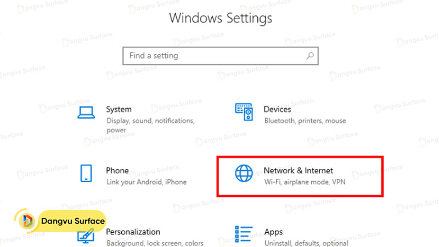
Task: Click the Wi-Fi, airplane mode, VPN description
Action: pos(304,182)
